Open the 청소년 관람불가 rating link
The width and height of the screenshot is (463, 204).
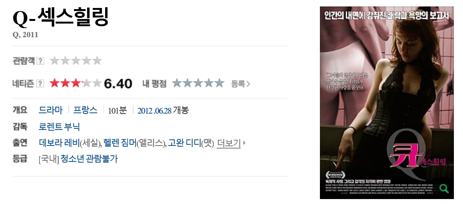tap(89, 159)
